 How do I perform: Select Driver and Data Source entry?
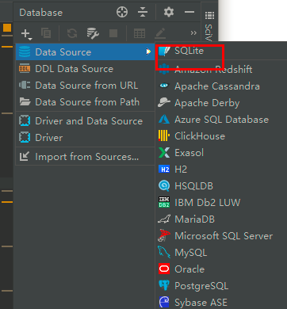[86, 121]
